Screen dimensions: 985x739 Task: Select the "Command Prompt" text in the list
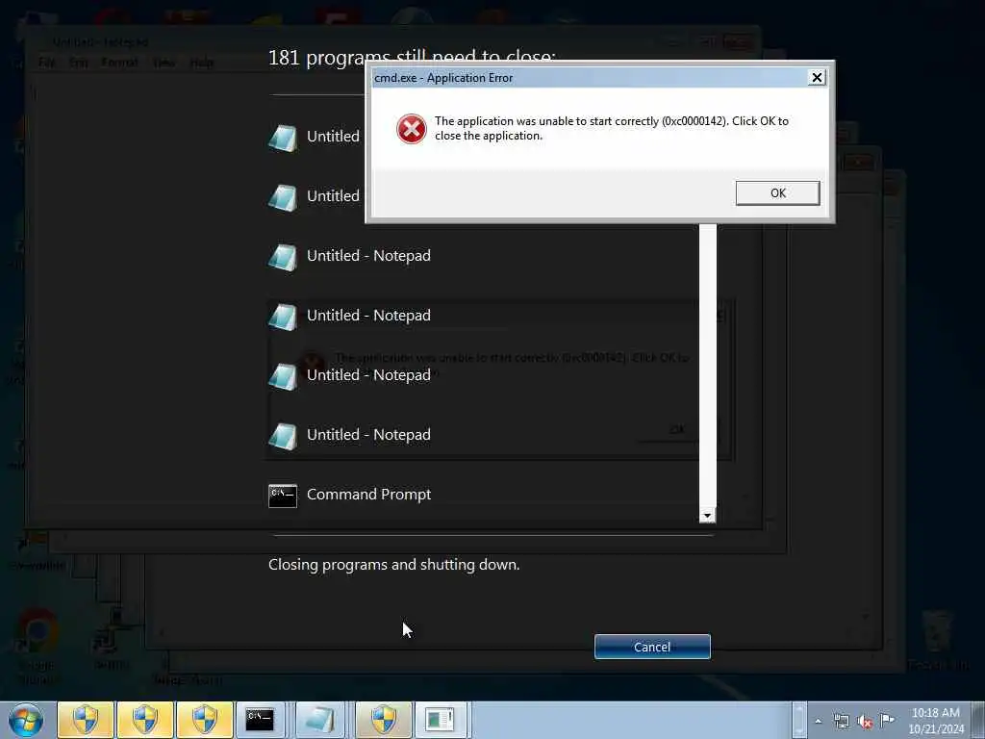pyautogui.click(x=368, y=495)
